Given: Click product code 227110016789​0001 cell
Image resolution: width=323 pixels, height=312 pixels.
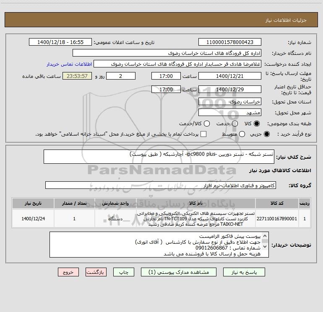Looking at the screenshot, I should [277, 219].
